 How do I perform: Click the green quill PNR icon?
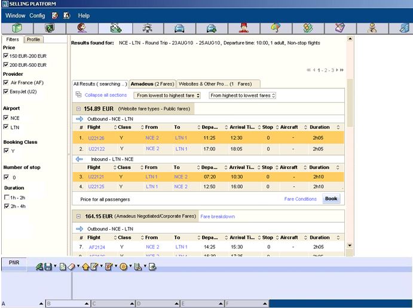[39, 267]
